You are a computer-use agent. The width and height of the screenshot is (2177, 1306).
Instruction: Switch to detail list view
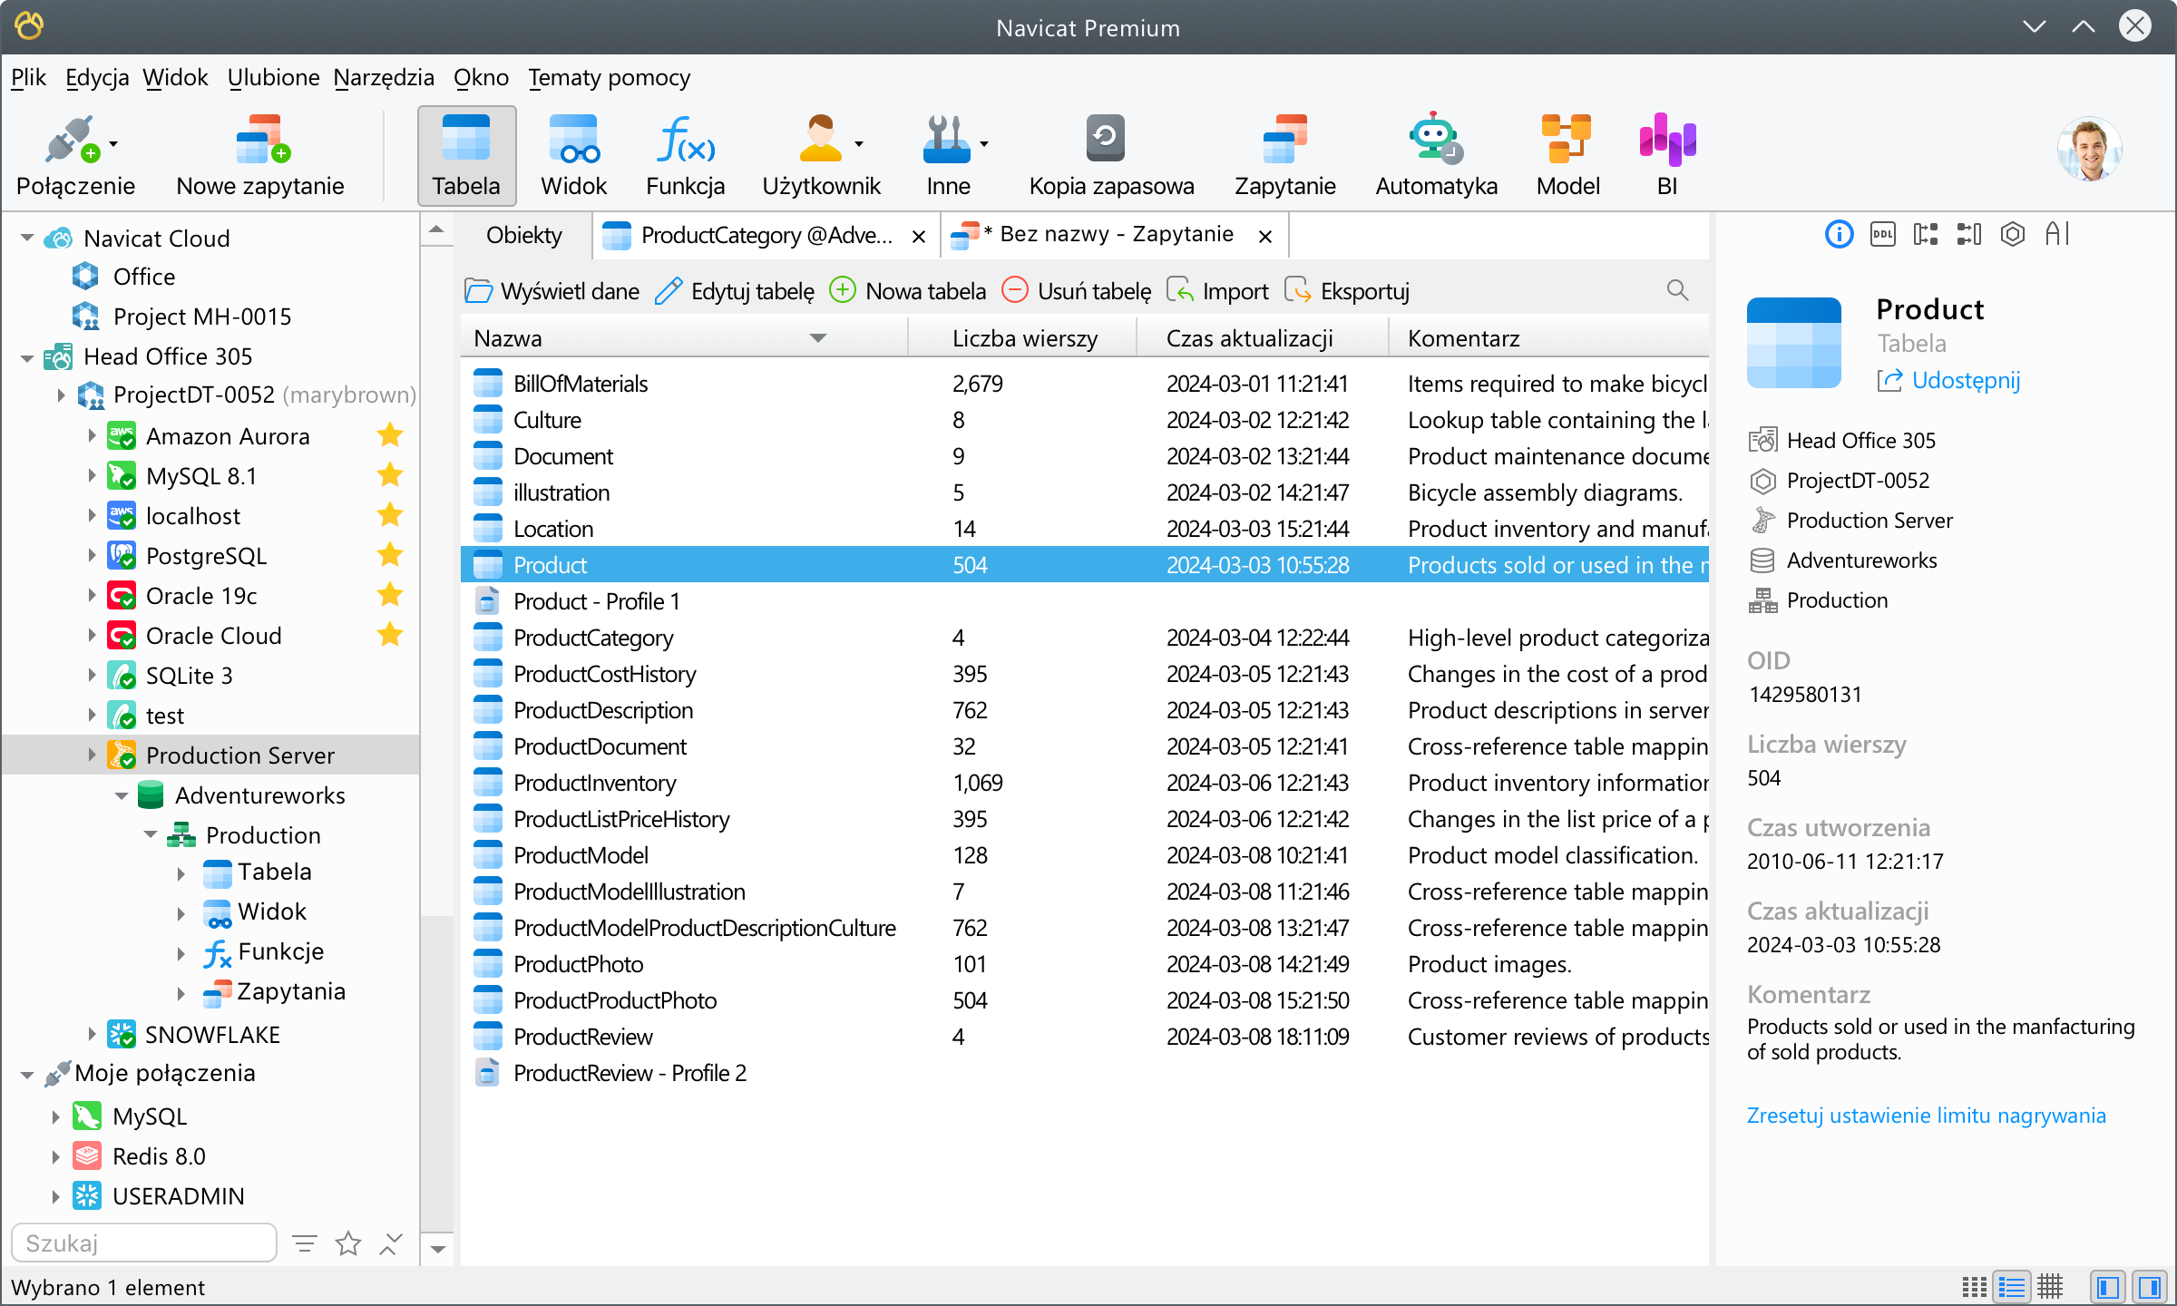click(x=2012, y=1287)
